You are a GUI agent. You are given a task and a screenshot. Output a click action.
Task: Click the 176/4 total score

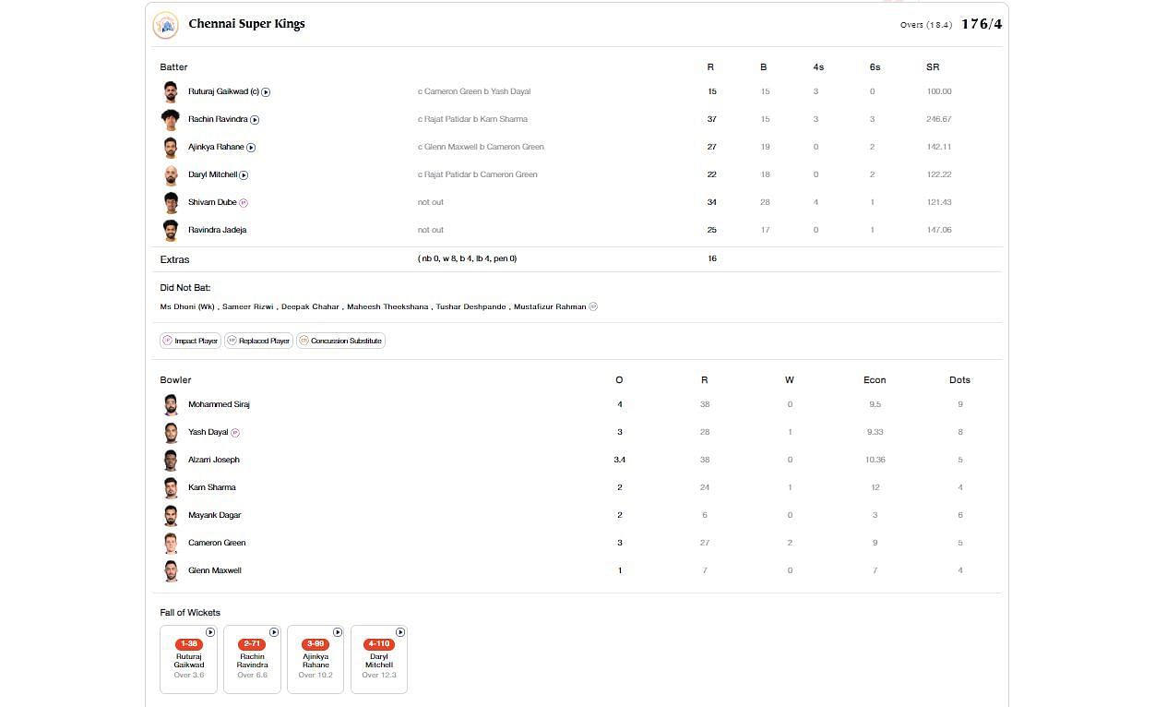pyautogui.click(x=982, y=24)
